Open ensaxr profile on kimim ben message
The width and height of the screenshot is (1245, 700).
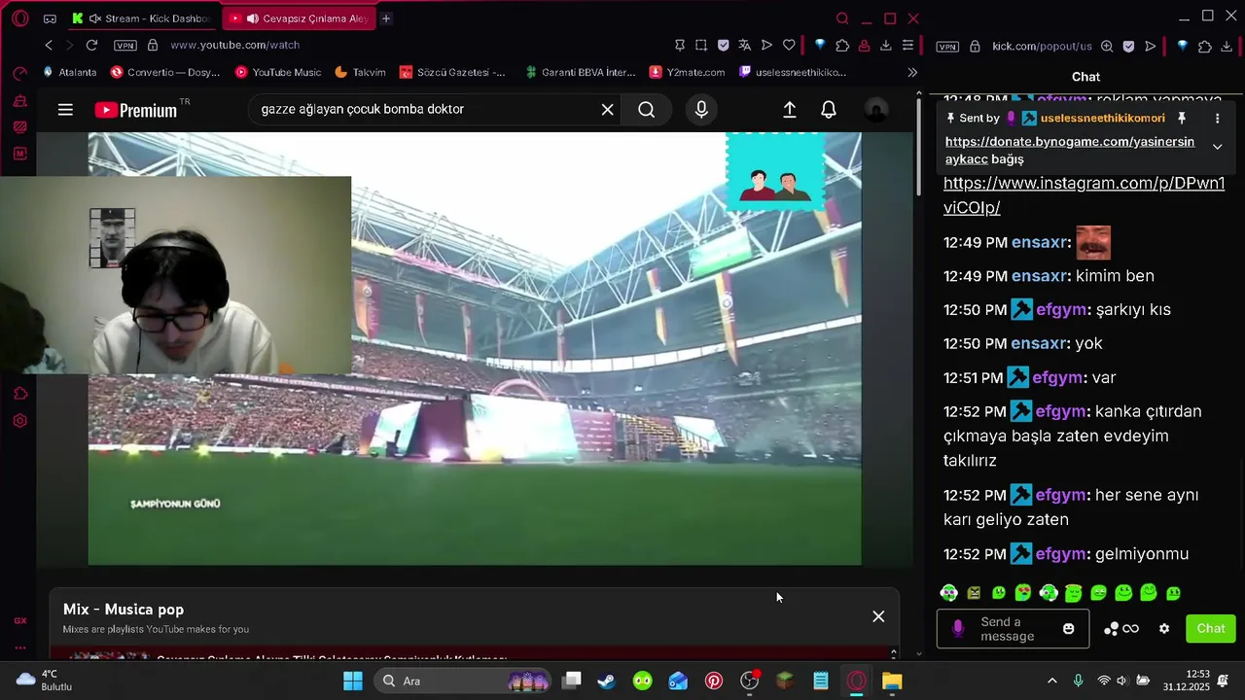[x=1038, y=276]
